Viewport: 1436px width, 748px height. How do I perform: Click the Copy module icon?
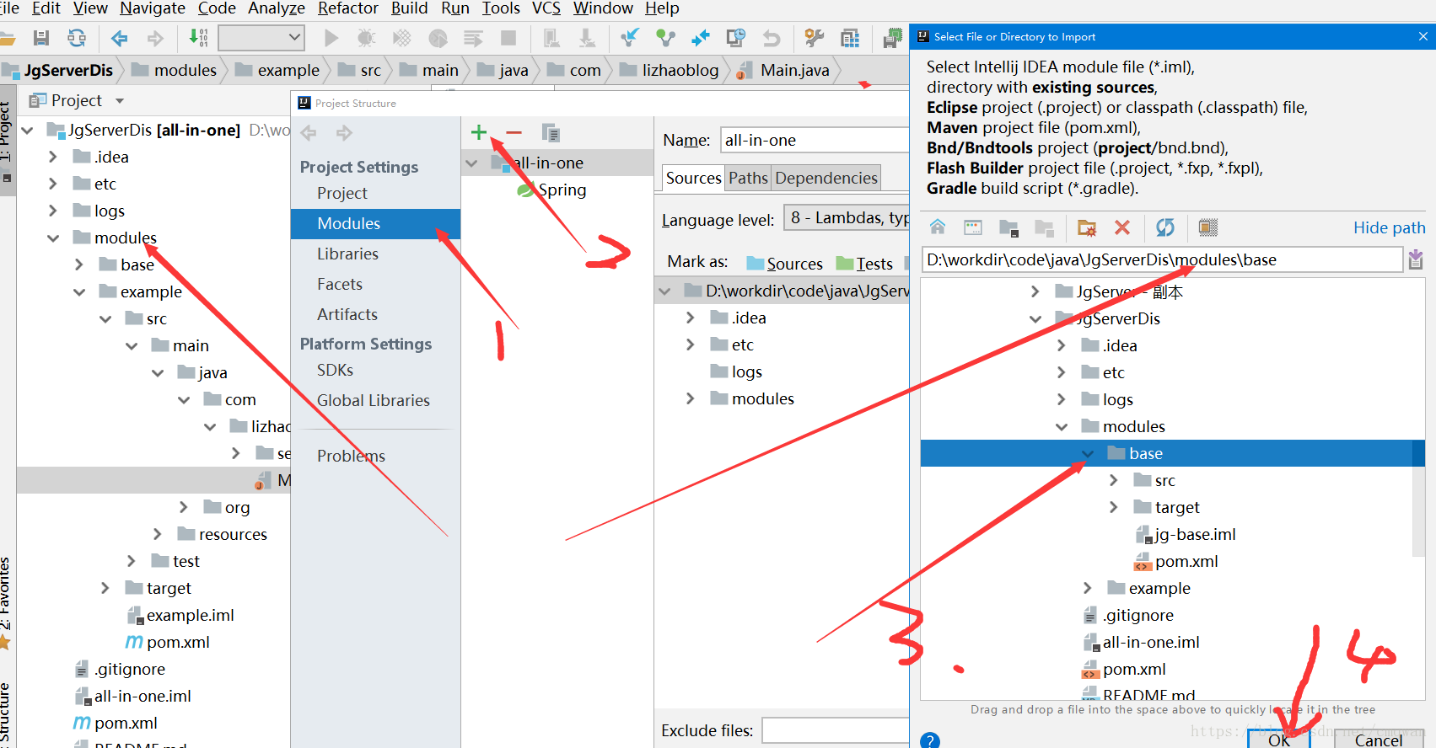tap(551, 132)
